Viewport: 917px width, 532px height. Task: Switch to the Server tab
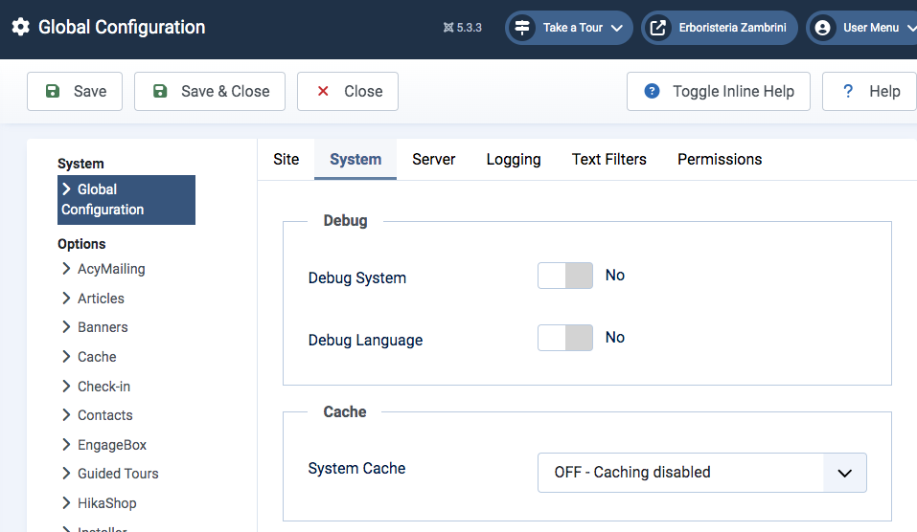[x=434, y=160]
